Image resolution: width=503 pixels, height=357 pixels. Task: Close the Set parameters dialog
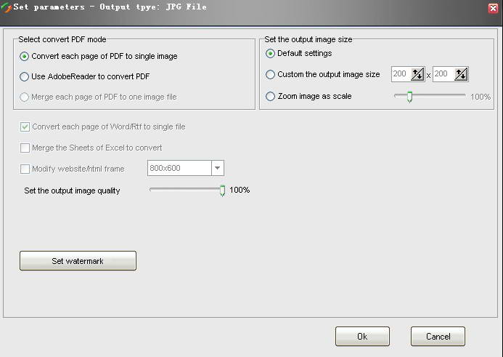click(494, 8)
